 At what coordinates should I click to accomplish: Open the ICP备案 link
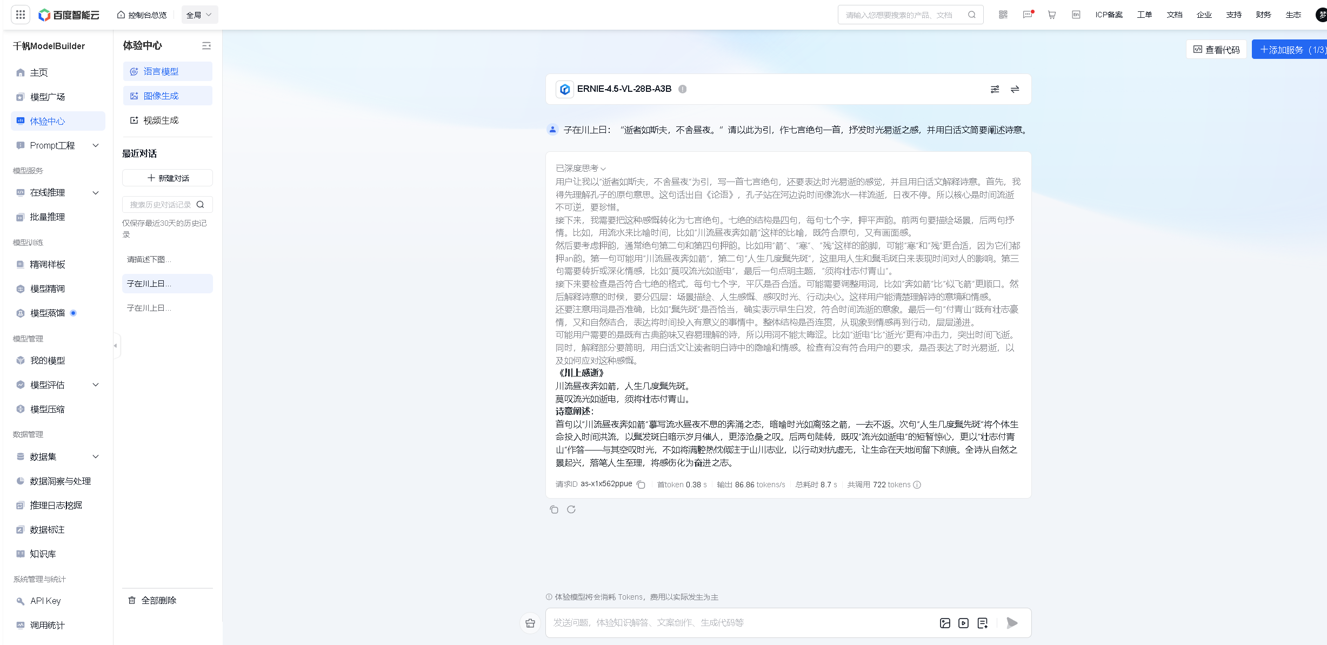tap(1109, 15)
